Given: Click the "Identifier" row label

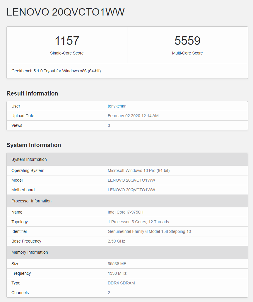Looking at the screenshot, I should pos(19,231).
